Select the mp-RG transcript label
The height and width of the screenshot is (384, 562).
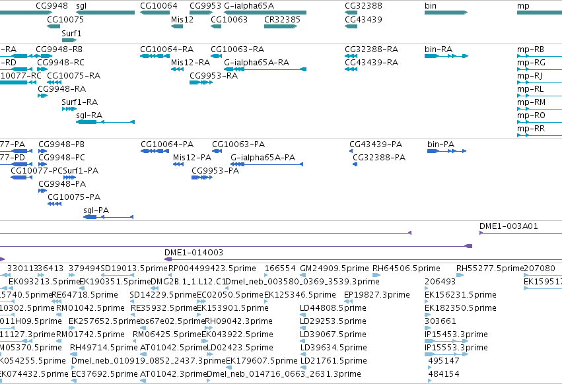tap(531, 63)
